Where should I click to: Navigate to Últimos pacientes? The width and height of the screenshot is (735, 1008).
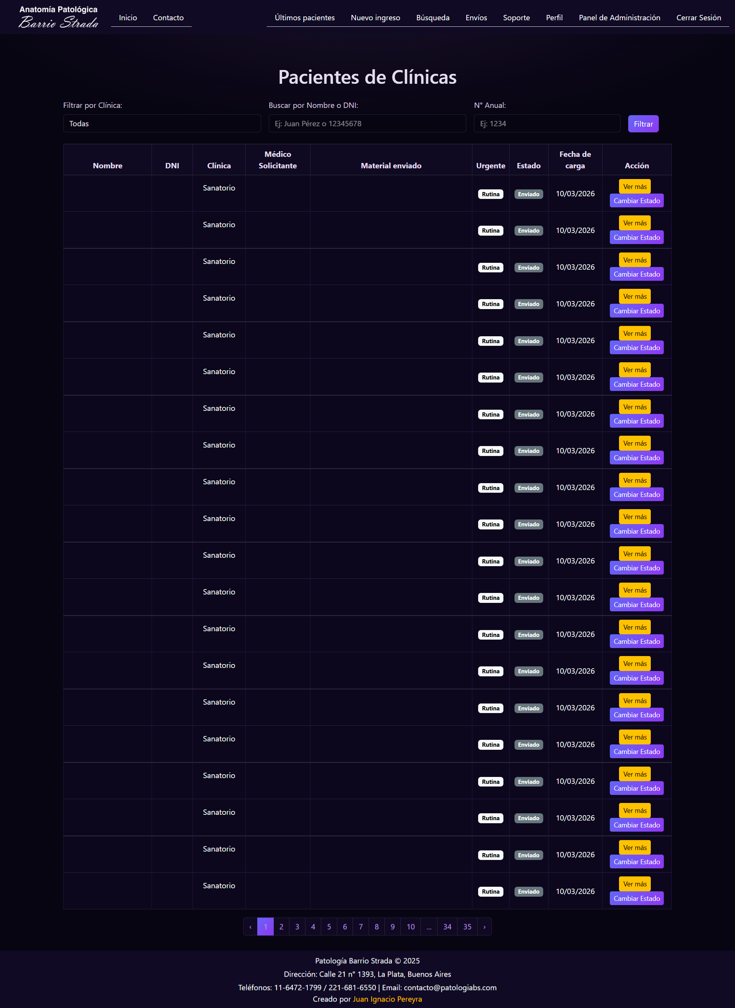pyautogui.click(x=304, y=18)
